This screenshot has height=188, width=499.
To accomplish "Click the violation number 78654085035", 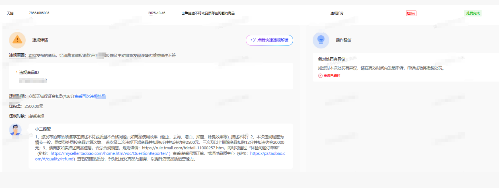I will tap(39, 13).
